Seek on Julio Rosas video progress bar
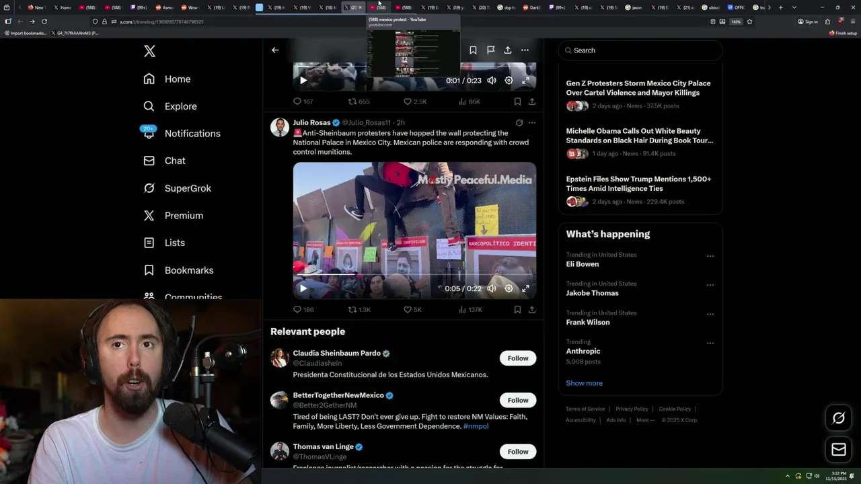 click(x=414, y=274)
